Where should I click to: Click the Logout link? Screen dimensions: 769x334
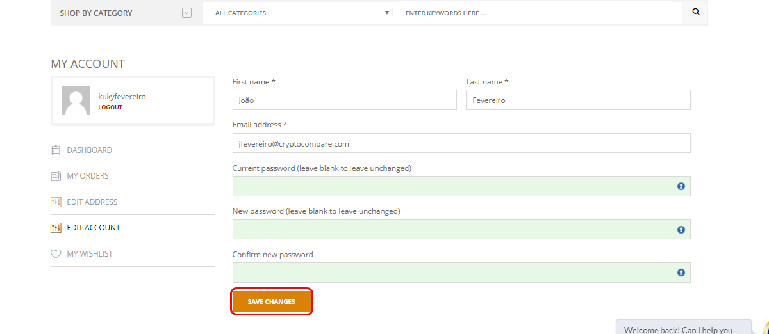(x=110, y=107)
